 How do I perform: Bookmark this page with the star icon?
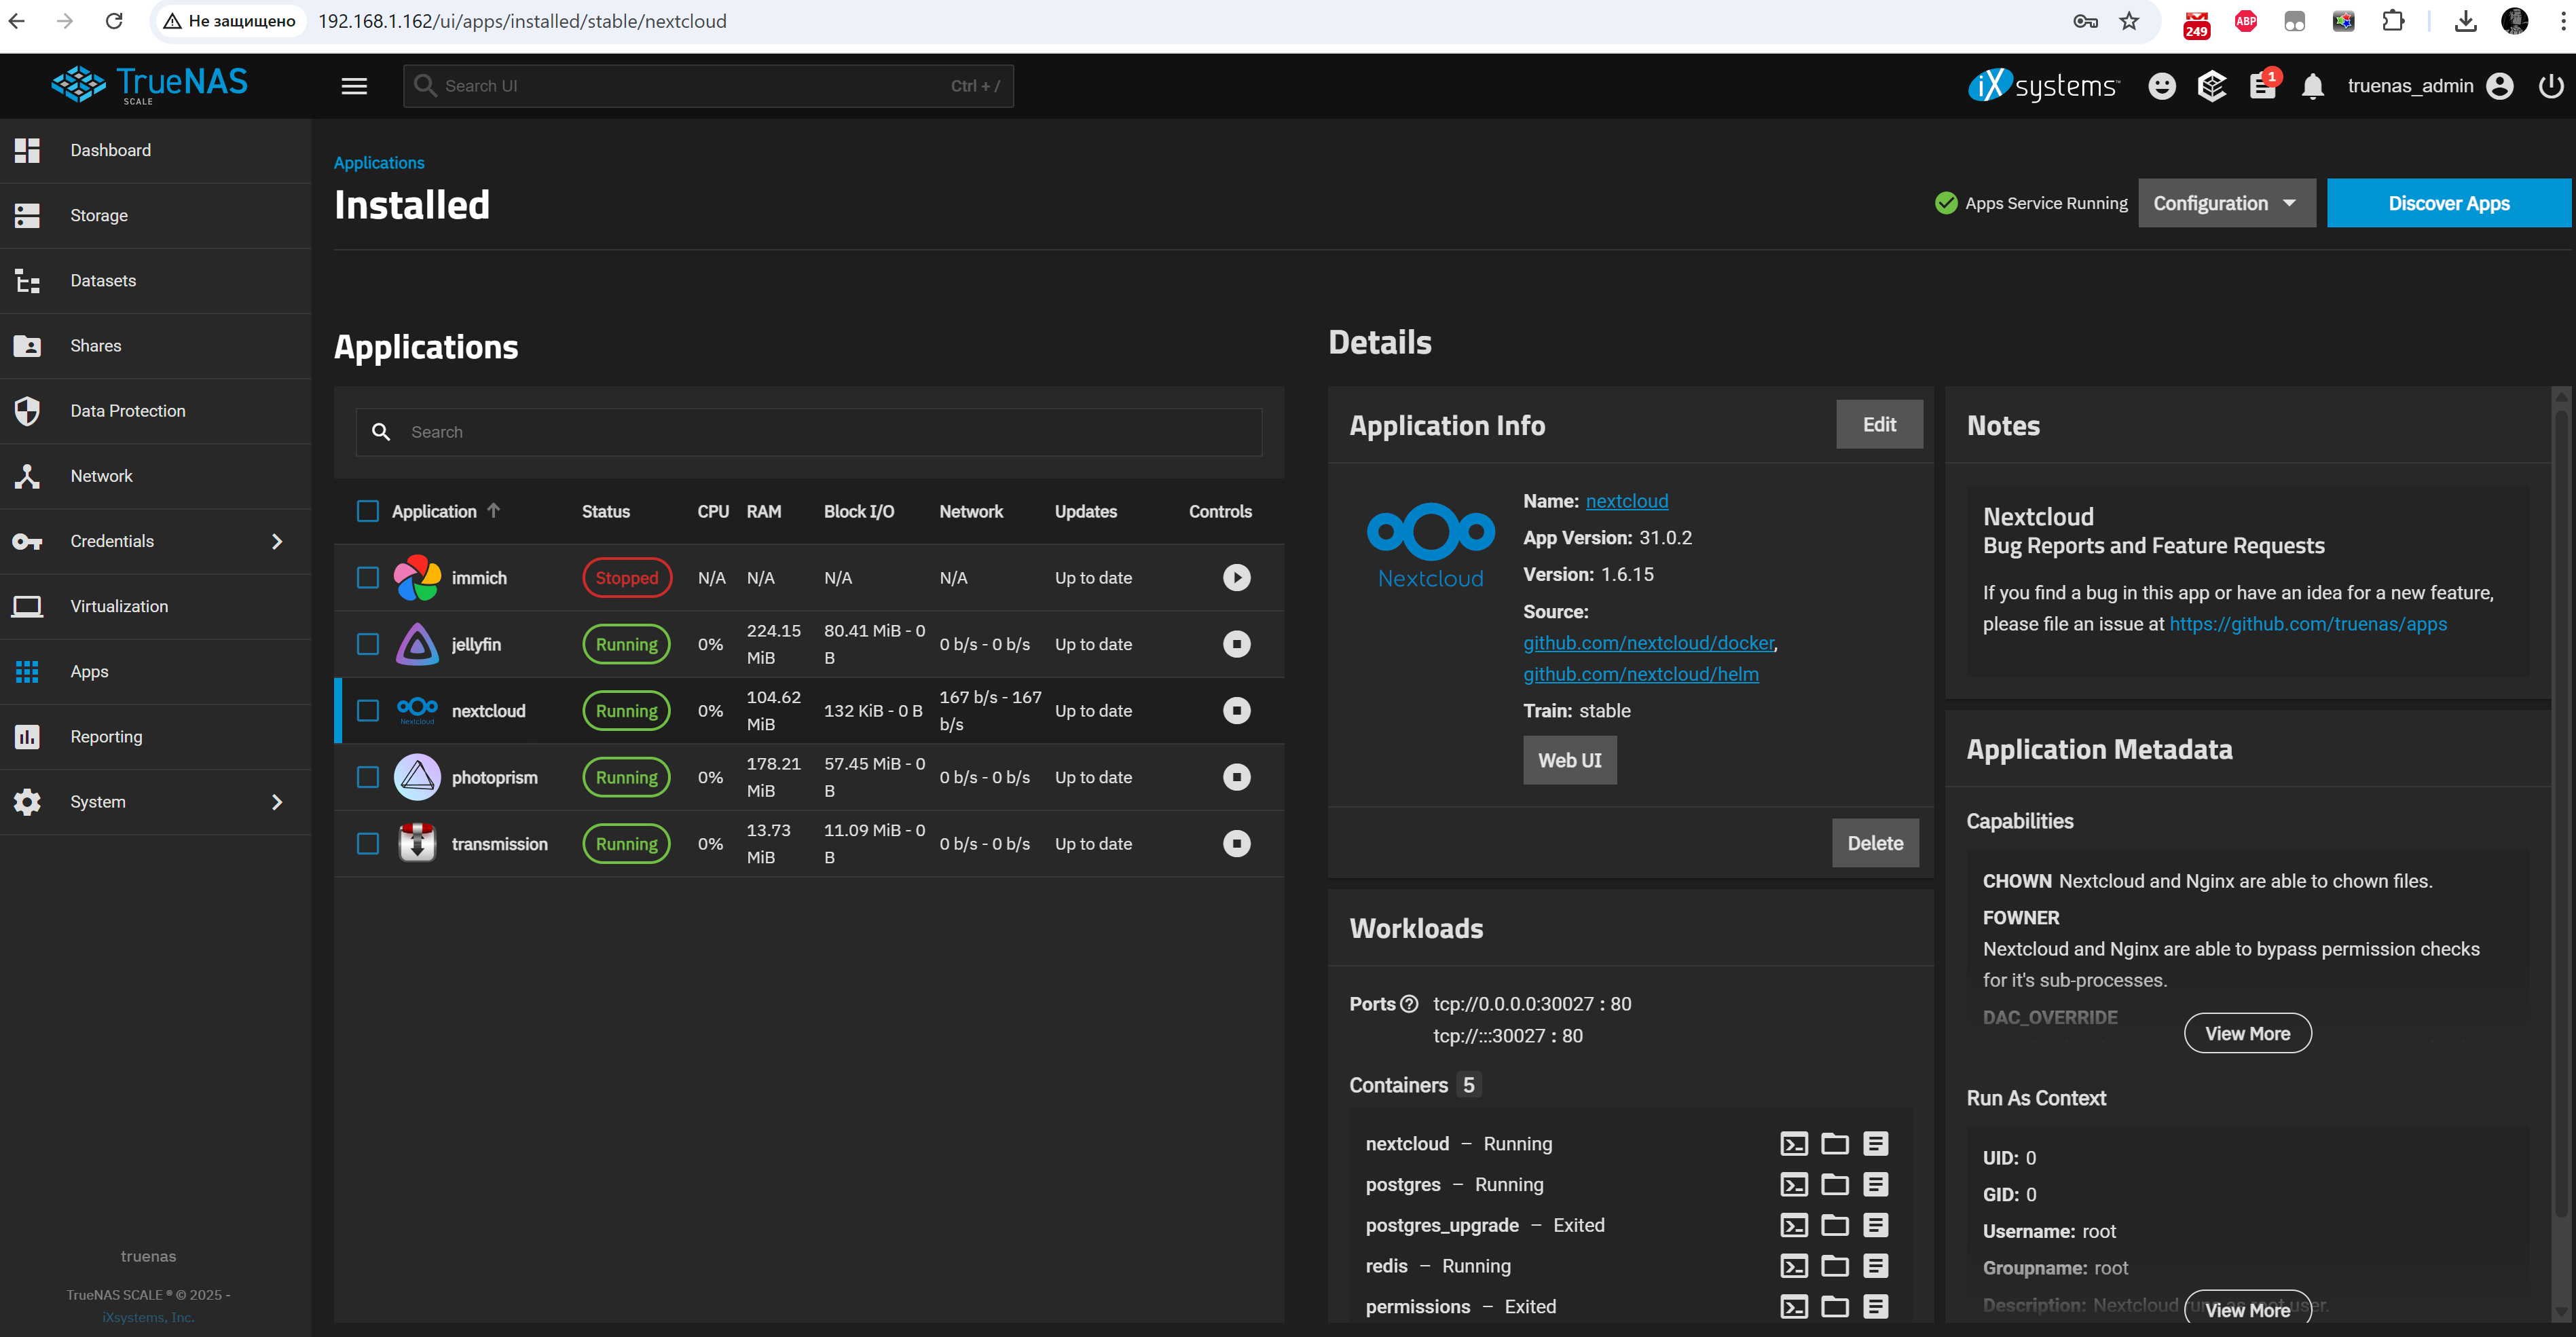2130,21
